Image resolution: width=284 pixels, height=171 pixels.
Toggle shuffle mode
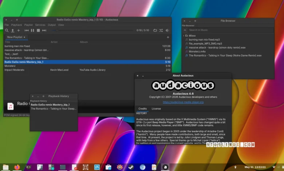(161, 31)
